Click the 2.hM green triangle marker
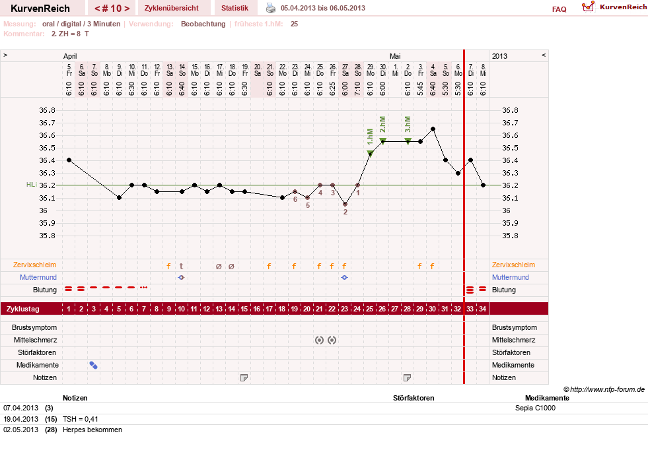This screenshot has height=450, width=648. 382,141
